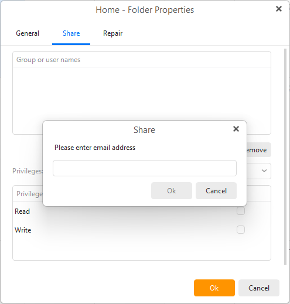Focus the email address input field
The height and width of the screenshot is (304, 290).
click(x=145, y=168)
